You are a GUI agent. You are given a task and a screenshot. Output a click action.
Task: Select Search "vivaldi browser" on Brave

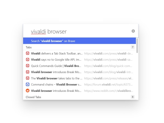[x=80, y=41]
